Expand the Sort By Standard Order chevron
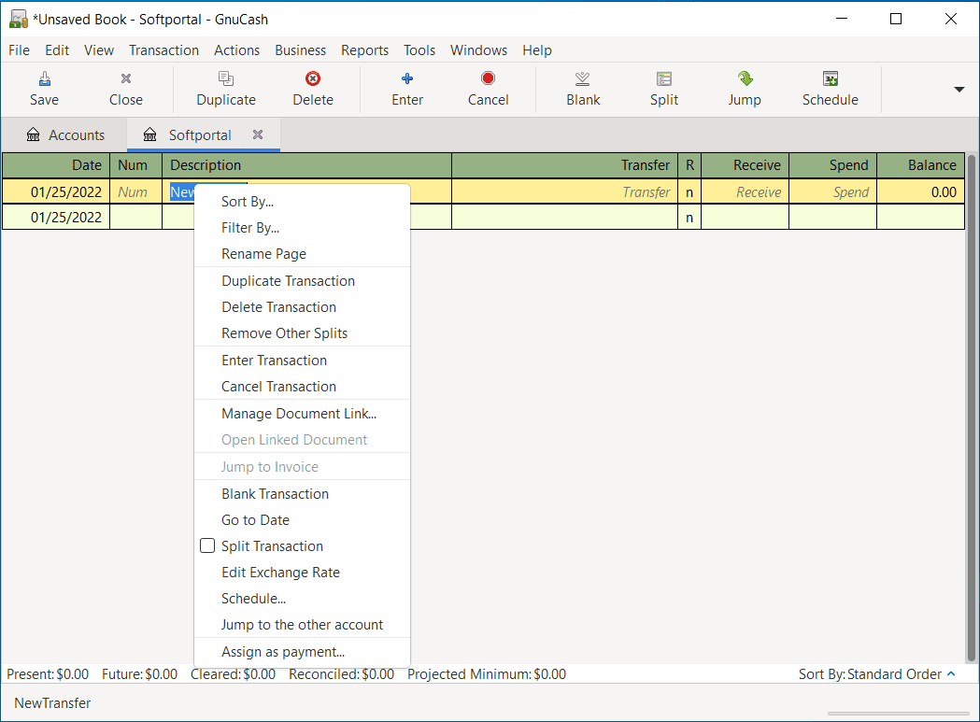This screenshot has height=722, width=980. (951, 673)
